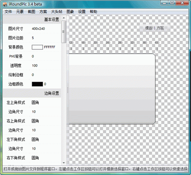Click the scroll-down arrow of settings panel
The image size is (191, 175).
coord(64,163)
